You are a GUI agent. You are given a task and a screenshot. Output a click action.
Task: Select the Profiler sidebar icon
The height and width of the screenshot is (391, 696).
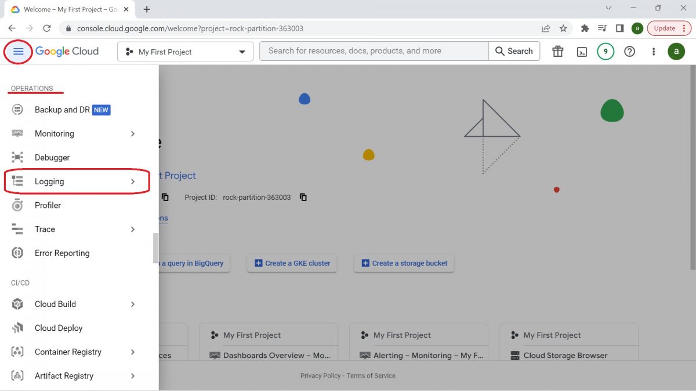click(16, 205)
